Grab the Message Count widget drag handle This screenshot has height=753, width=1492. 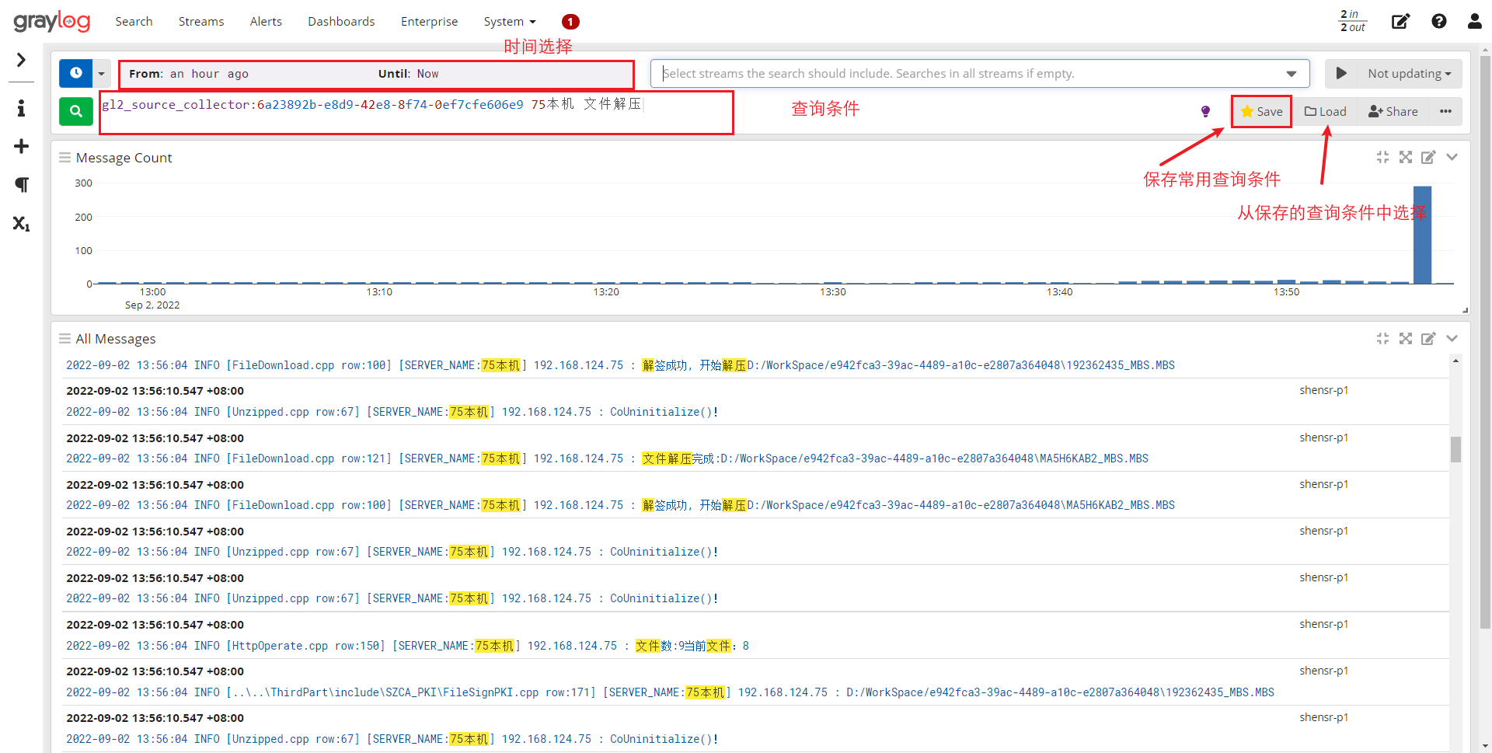(x=64, y=157)
